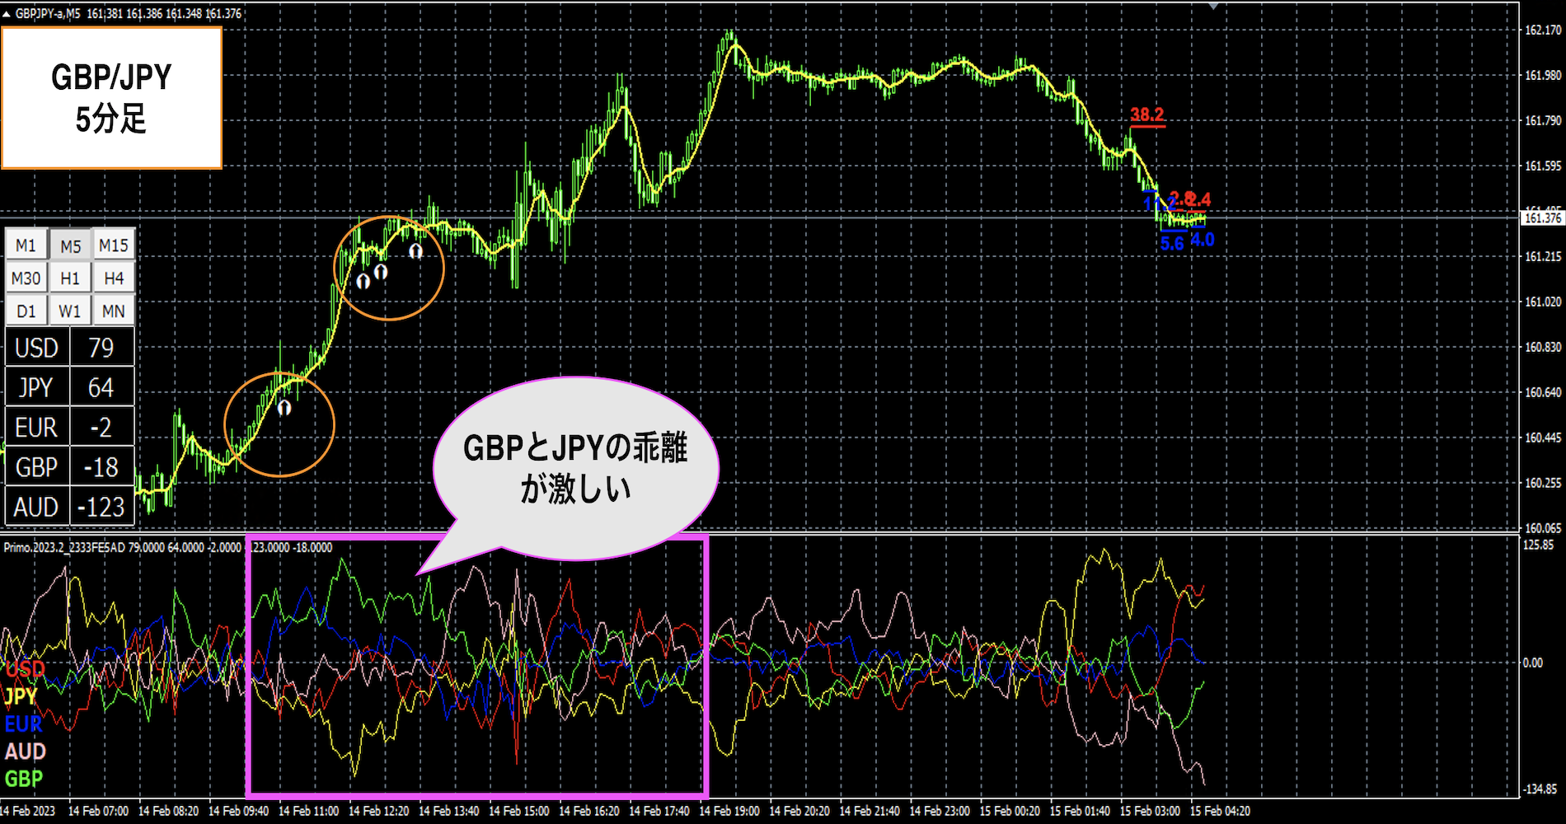Click the leftmost signal marker icon in the upper orange circle
Screen dimensions: 1566x824
[363, 281]
